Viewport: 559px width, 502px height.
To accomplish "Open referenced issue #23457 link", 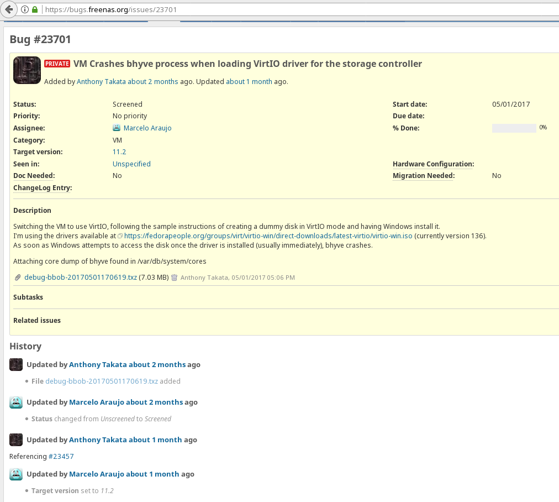I will pyautogui.click(x=61, y=456).
